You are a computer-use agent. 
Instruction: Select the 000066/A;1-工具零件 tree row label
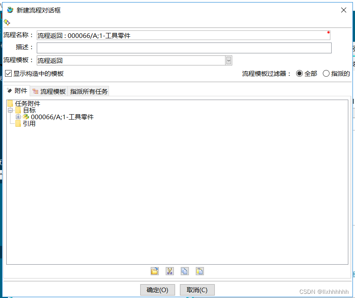pos(62,117)
